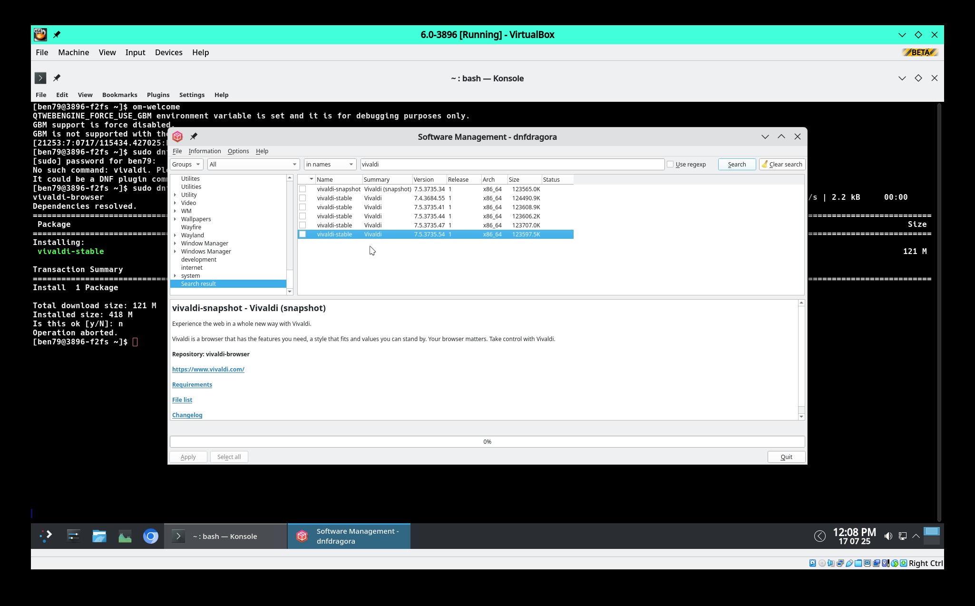Open VirtualBox Devices menu

pos(168,52)
